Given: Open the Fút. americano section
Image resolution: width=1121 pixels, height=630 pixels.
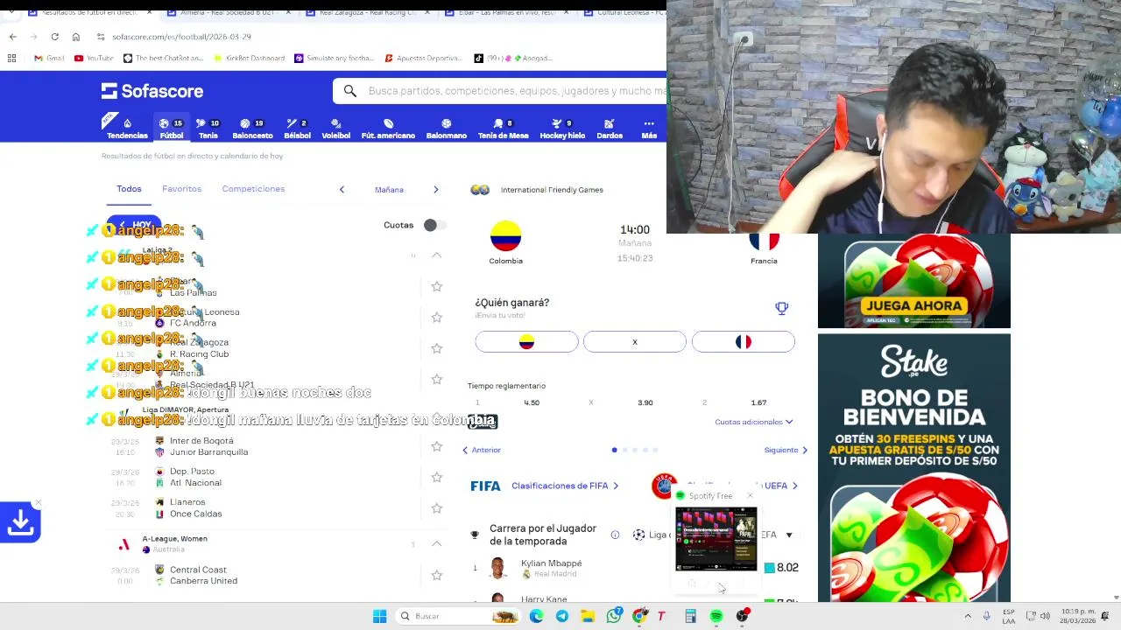Looking at the screenshot, I should coord(388,129).
